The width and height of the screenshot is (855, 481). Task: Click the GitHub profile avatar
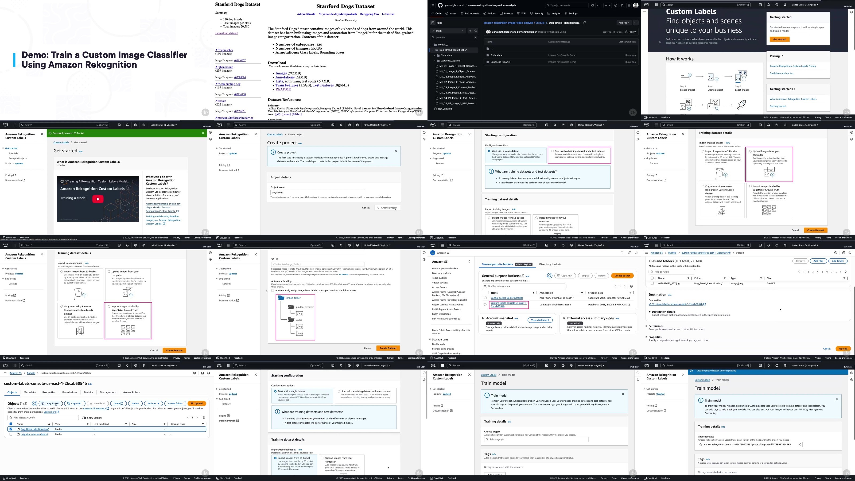coord(636,5)
